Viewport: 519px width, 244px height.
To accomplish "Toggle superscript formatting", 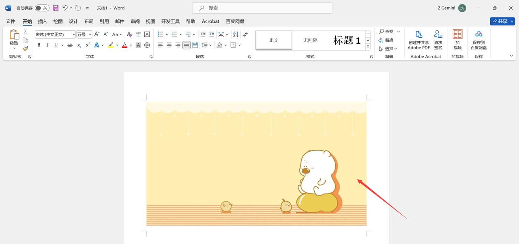I will (x=88, y=45).
